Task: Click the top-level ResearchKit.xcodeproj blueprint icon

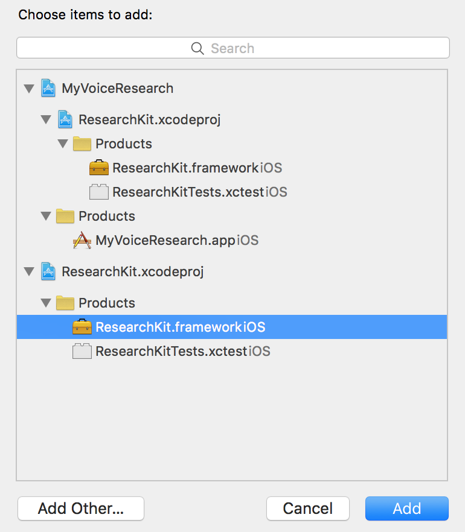Action: tap(48, 271)
